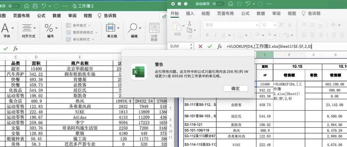Toggle bold B in right ribbon
The height and width of the screenshot is (147, 347).
tap(207, 35)
